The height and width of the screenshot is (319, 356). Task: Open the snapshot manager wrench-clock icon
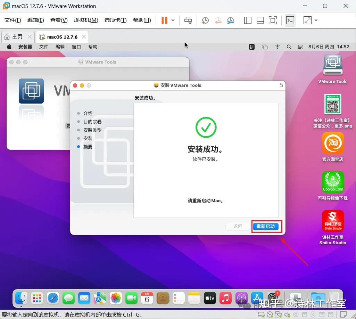point(231,20)
